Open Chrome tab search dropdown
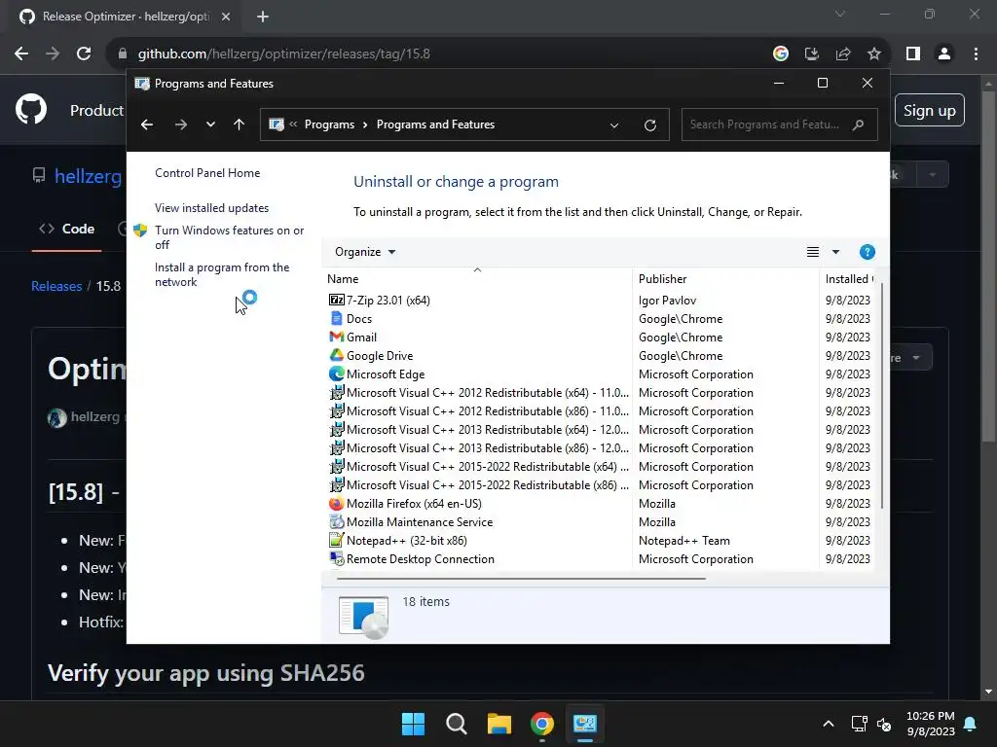This screenshot has height=747, width=997. click(x=840, y=14)
